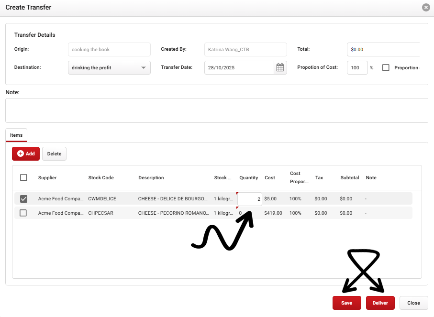434x317 pixels.
Task: Switch to the Items tab
Action: pos(16,135)
